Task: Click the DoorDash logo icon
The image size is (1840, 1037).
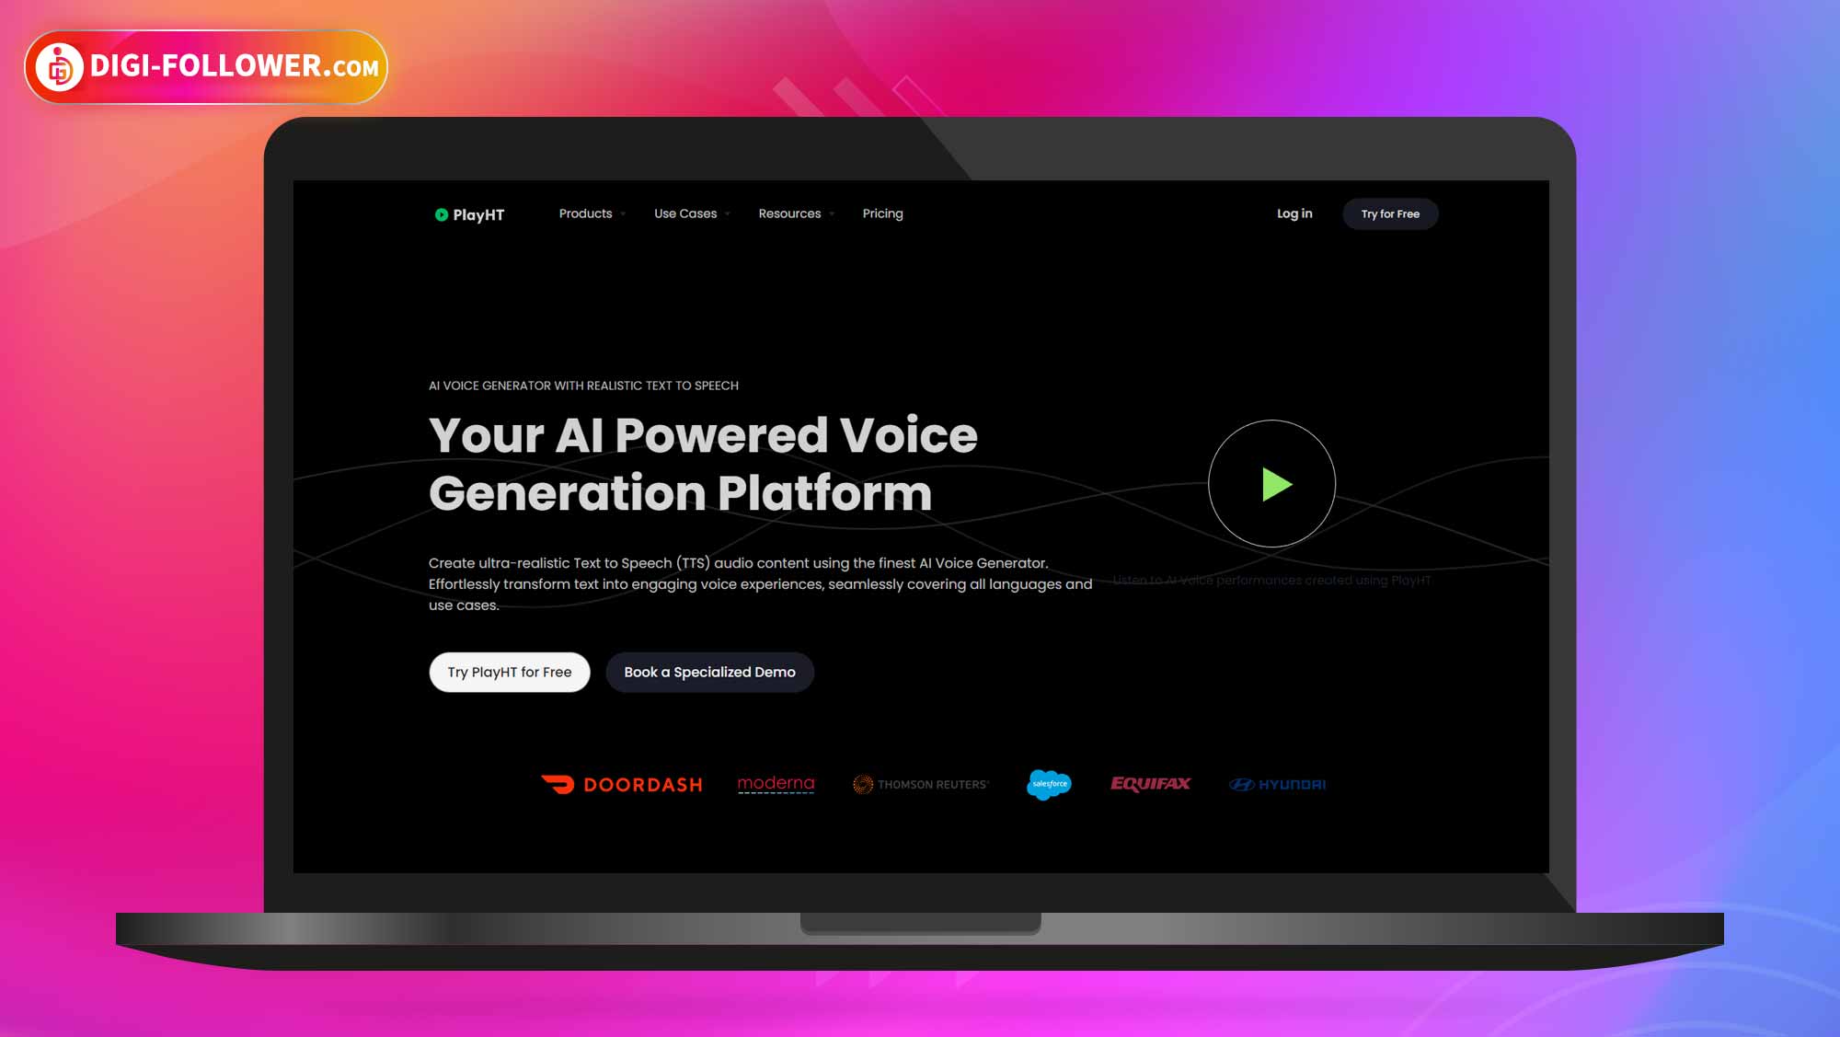Action: pyautogui.click(x=556, y=784)
